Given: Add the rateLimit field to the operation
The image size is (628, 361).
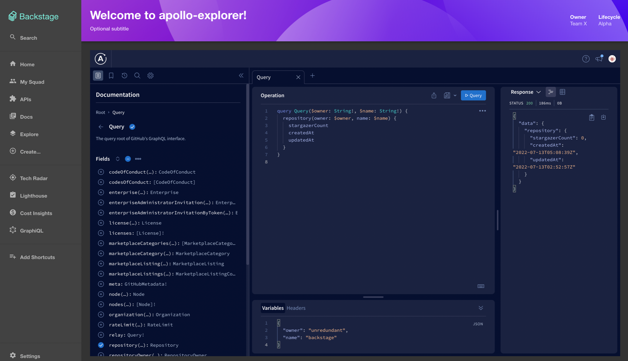Looking at the screenshot, I should [101, 325].
